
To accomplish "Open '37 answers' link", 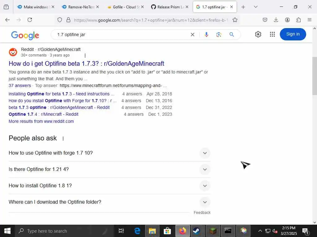I will (x=20, y=85).
